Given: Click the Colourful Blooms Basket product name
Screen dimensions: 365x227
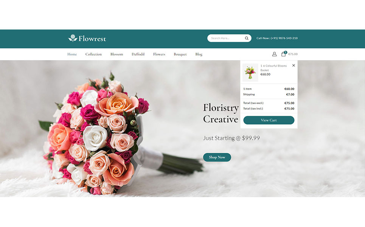Looking at the screenshot, I should click(273, 68).
